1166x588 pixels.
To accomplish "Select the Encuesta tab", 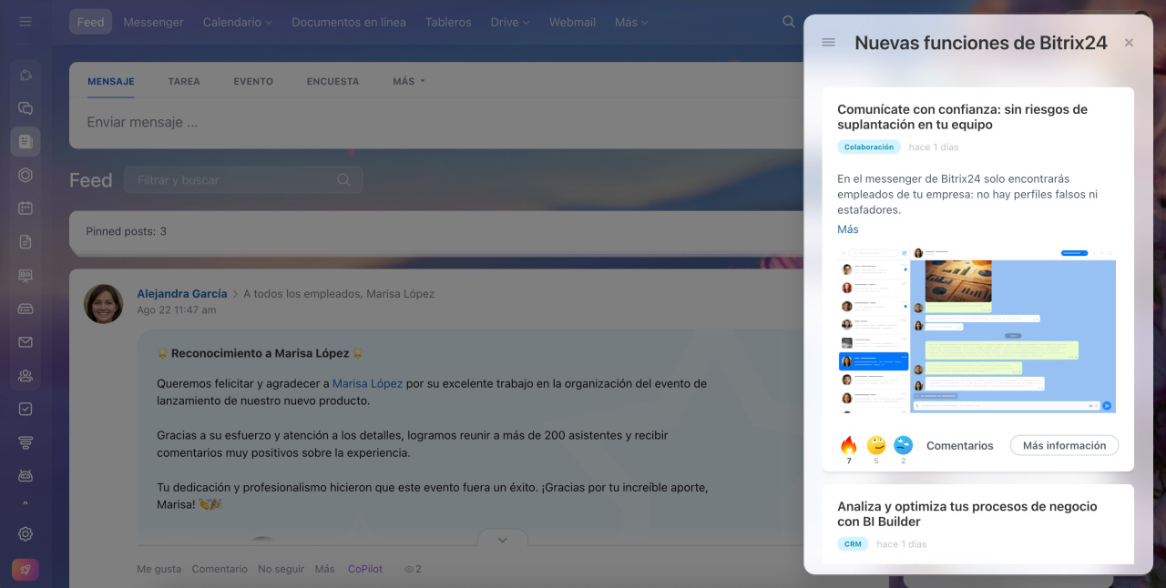I will 332,81.
